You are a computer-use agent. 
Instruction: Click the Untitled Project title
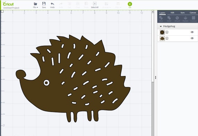click(11, 8)
